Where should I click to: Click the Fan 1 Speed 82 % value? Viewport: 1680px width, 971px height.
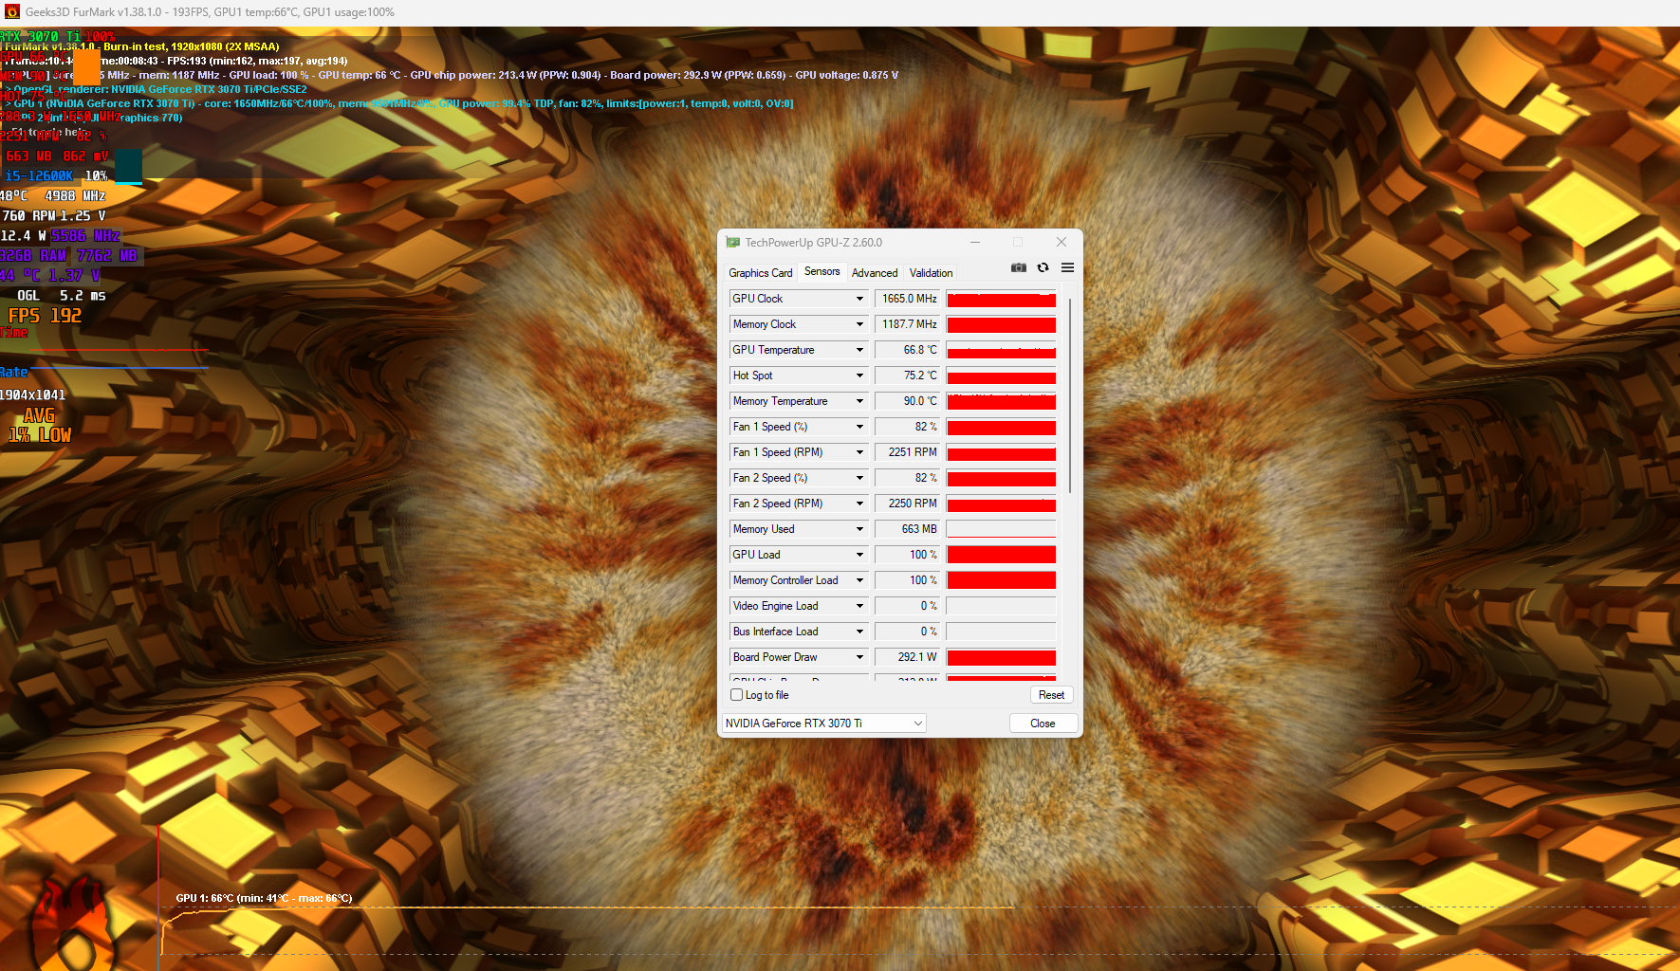(907, 427)
